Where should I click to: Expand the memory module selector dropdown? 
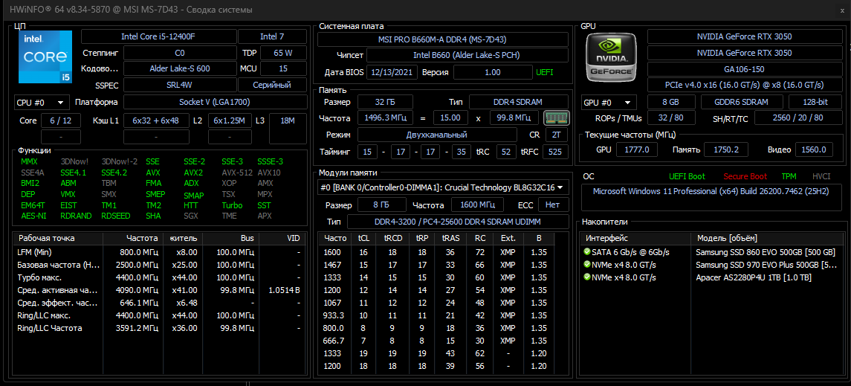(443, 187)
